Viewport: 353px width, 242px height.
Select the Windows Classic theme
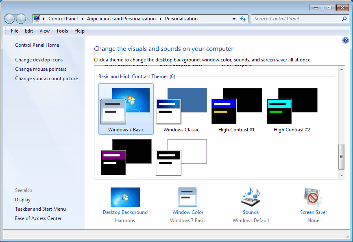point(181,109)
